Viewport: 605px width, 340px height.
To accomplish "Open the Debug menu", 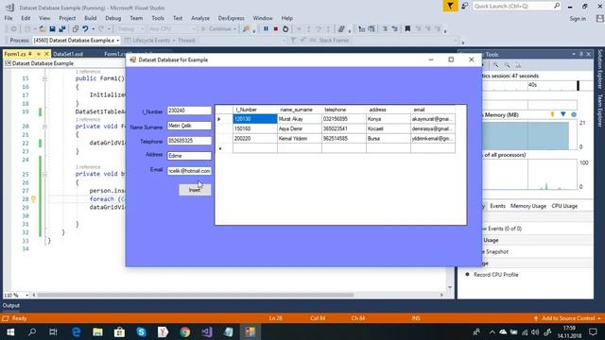I will tap(113, 18).
